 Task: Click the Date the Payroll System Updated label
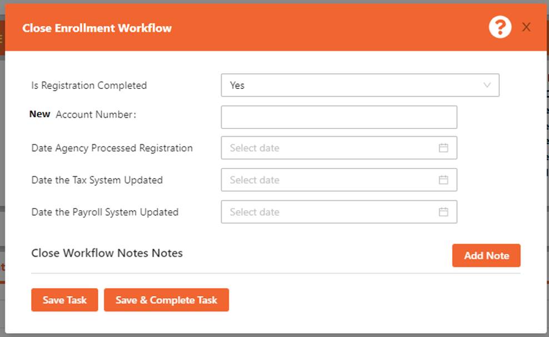coord(104,212)
